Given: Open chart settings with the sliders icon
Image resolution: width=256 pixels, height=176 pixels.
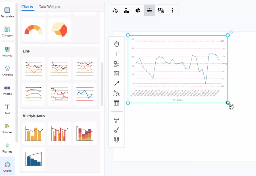Looking at the screenshot, I should point(149,11).
